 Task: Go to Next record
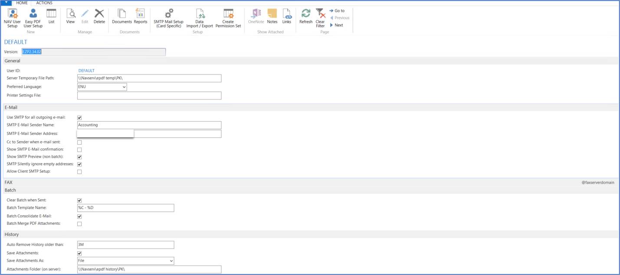pos(336,25)
